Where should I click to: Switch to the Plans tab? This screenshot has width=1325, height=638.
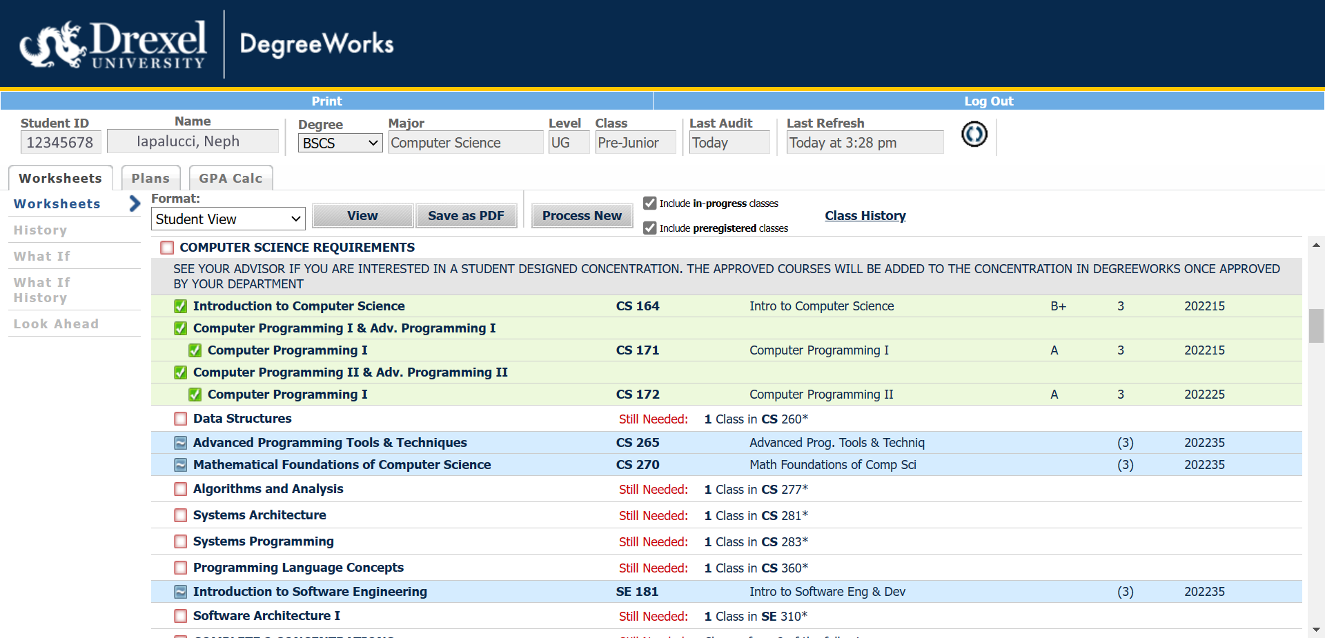150,178
